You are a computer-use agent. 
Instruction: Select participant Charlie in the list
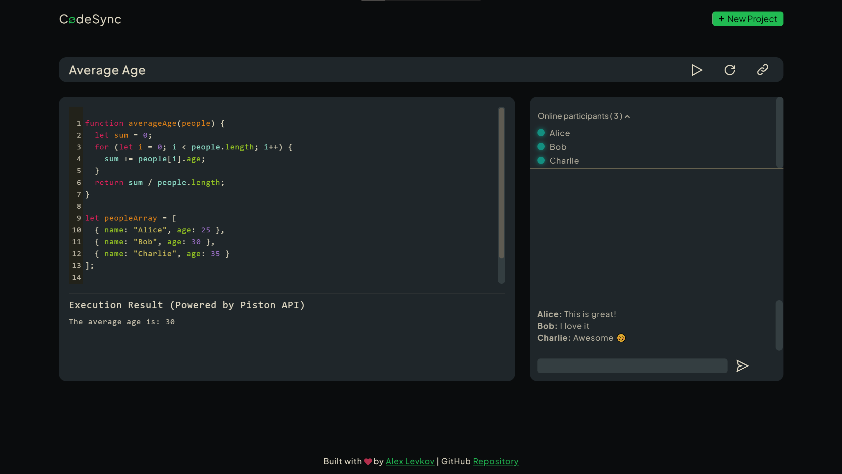coord(564,161)
